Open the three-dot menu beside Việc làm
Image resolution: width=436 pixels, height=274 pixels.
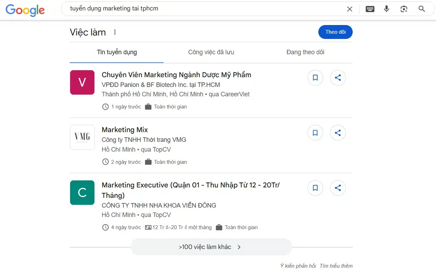pyautogui.click(x=115, y=32)
